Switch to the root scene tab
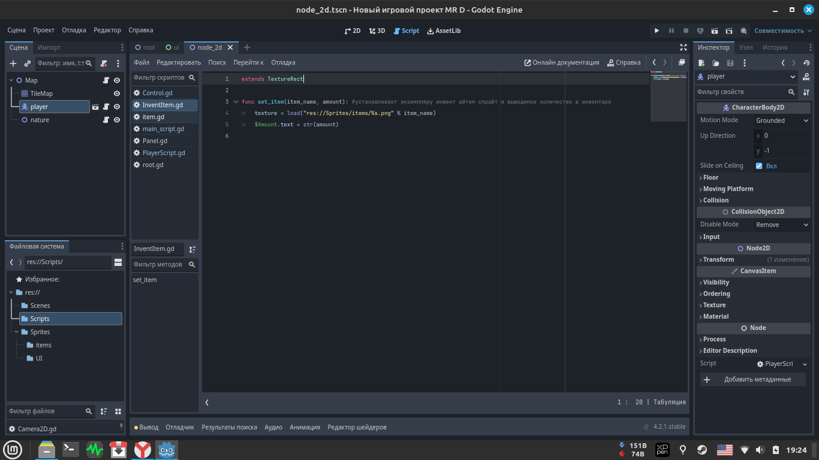The image size is (819, 460). coord(145,47)
